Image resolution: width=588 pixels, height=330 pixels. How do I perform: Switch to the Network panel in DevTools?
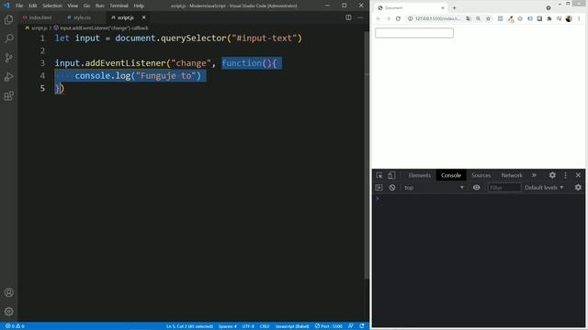[512, 175]
